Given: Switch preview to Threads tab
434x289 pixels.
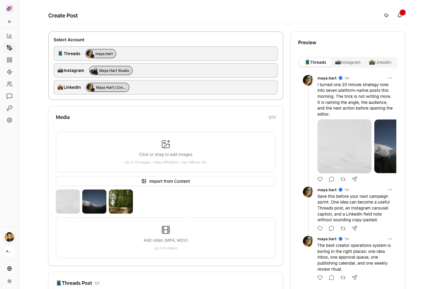Looking at the screenshot, I should (316, 62).
